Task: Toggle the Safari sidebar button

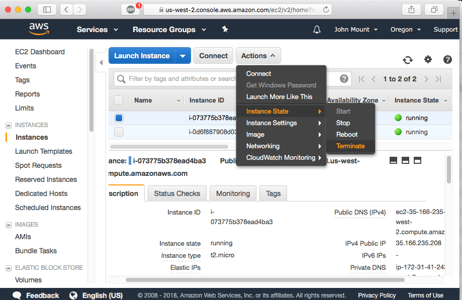Action: 47,10
